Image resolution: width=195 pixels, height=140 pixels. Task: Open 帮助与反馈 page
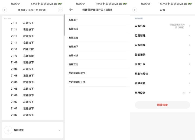[x=162, y=74]
